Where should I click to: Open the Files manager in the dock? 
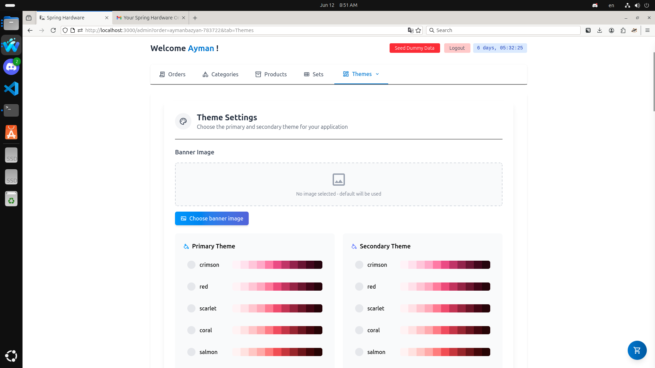11,23
